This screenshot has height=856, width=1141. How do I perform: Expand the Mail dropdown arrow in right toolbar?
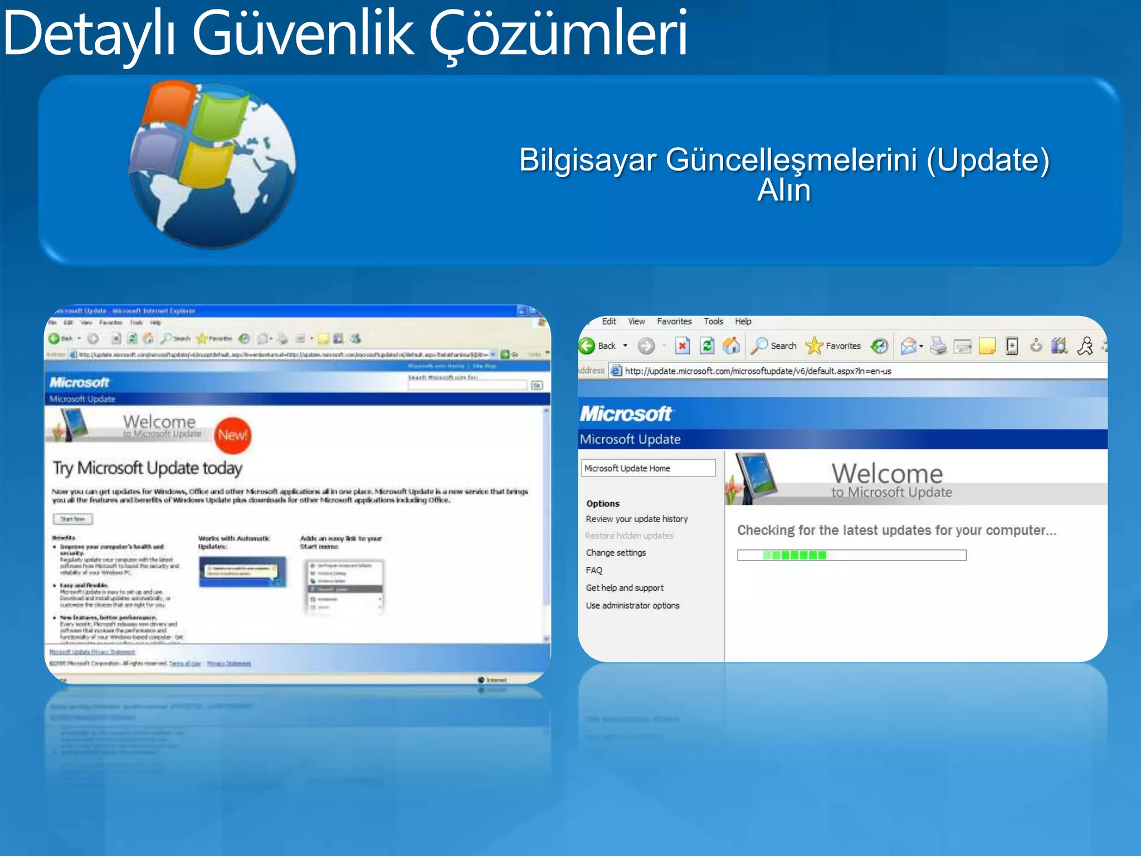point(921,347)
